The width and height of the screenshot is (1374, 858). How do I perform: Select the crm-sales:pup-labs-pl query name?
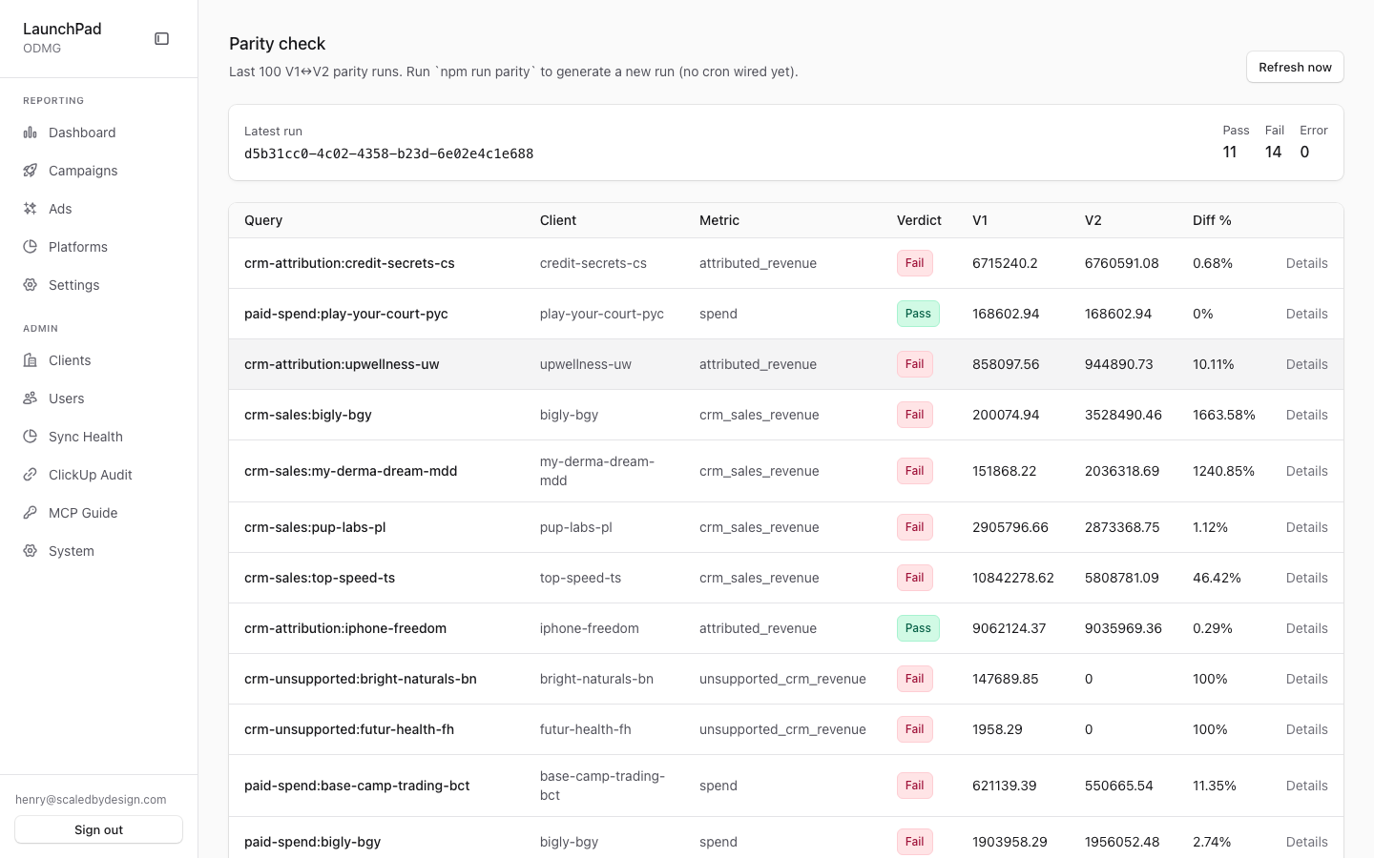point(315,527)
